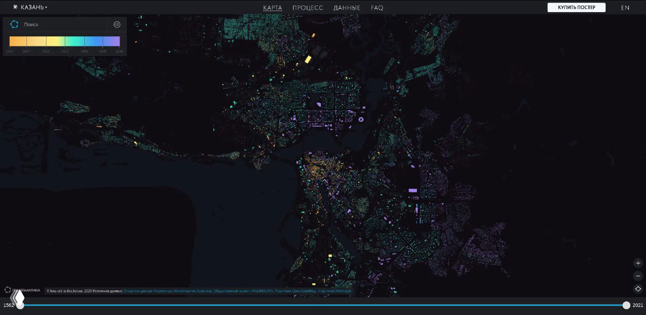Click the 1562 timeline start handle

click(x=19, y=304)
